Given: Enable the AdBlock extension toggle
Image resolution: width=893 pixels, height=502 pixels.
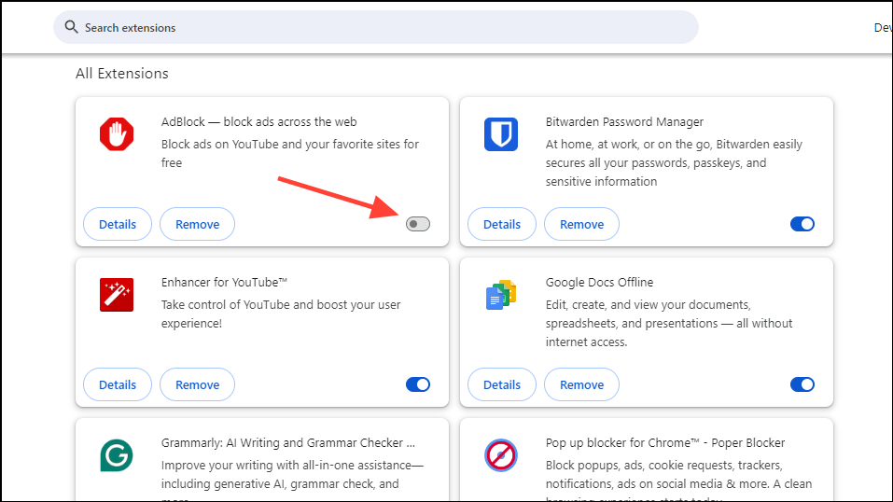Looking at the screenshot, I should 418,224.
